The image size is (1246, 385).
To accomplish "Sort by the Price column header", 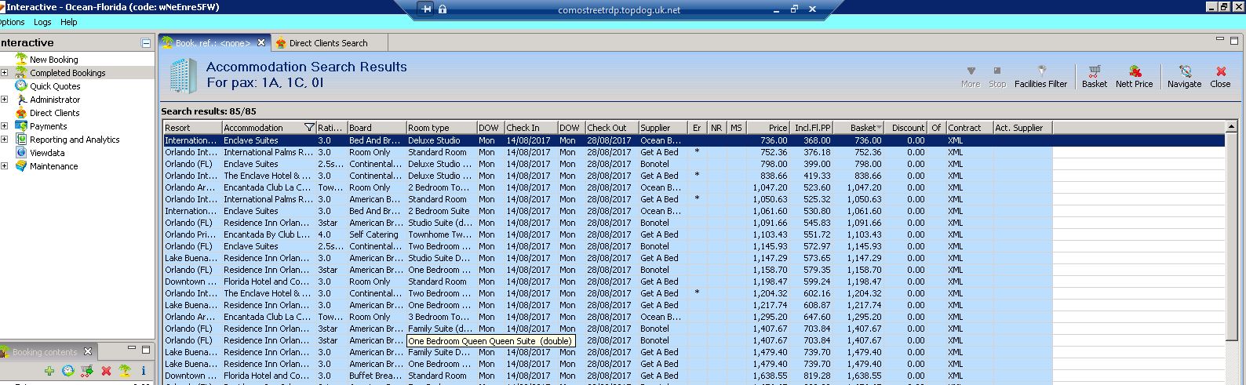I will [768, 127].
